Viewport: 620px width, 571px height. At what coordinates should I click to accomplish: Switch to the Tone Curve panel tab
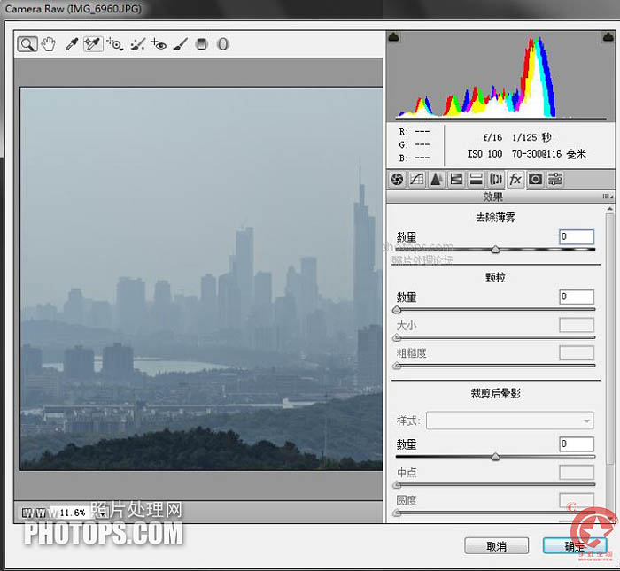[416, 180]
